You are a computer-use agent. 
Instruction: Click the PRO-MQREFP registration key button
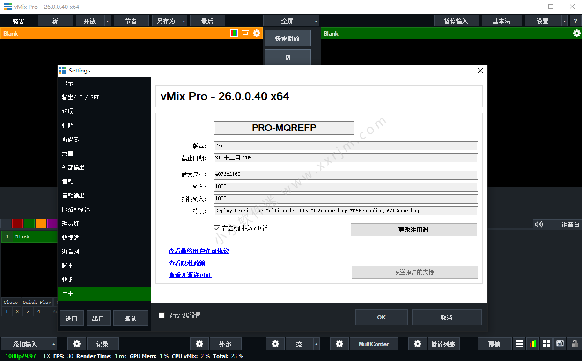284,128
